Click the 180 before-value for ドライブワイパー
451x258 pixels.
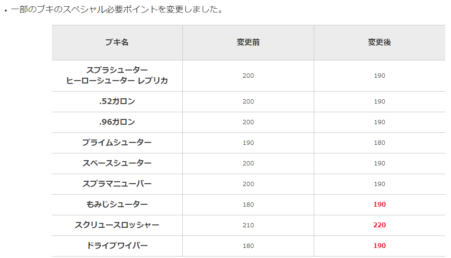click(248, 246)
